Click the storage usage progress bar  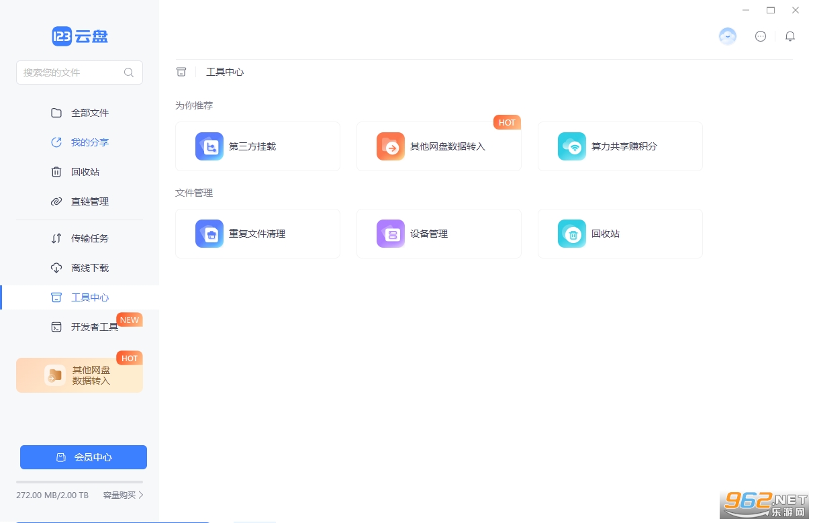pyautogui.click(x=79, y=482)
